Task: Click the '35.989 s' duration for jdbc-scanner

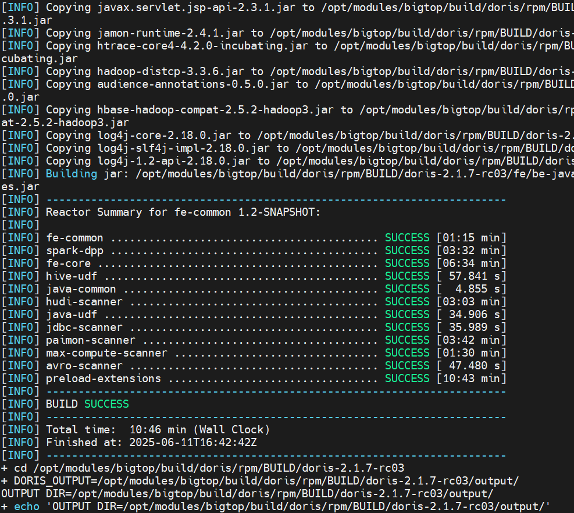Action: 475,327
